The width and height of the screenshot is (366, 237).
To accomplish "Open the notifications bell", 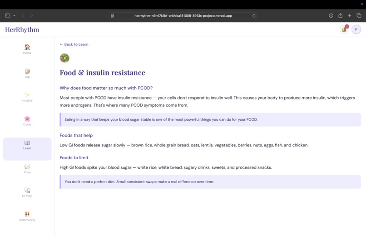I will 344,29.
